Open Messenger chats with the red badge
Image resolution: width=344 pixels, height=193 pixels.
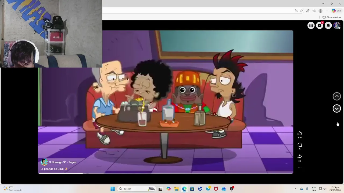(x=320, y=25)
